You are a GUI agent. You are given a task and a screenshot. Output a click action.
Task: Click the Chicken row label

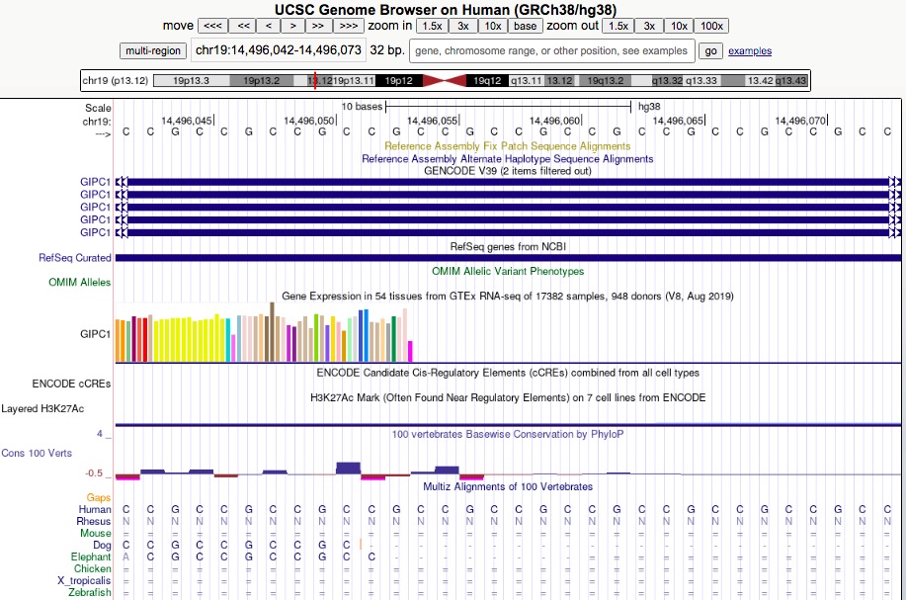click(x=93, y=568)
